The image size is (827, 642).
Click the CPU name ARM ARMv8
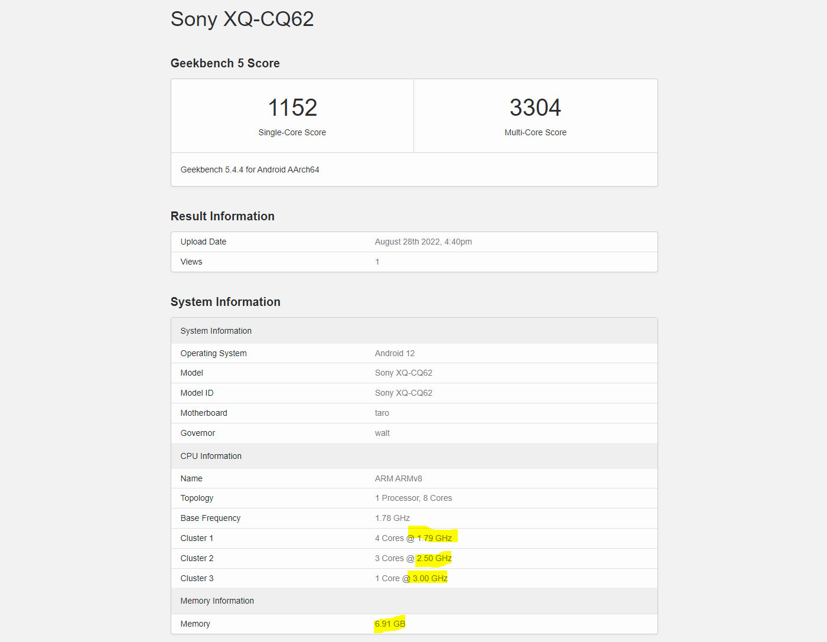click(398, 478)
